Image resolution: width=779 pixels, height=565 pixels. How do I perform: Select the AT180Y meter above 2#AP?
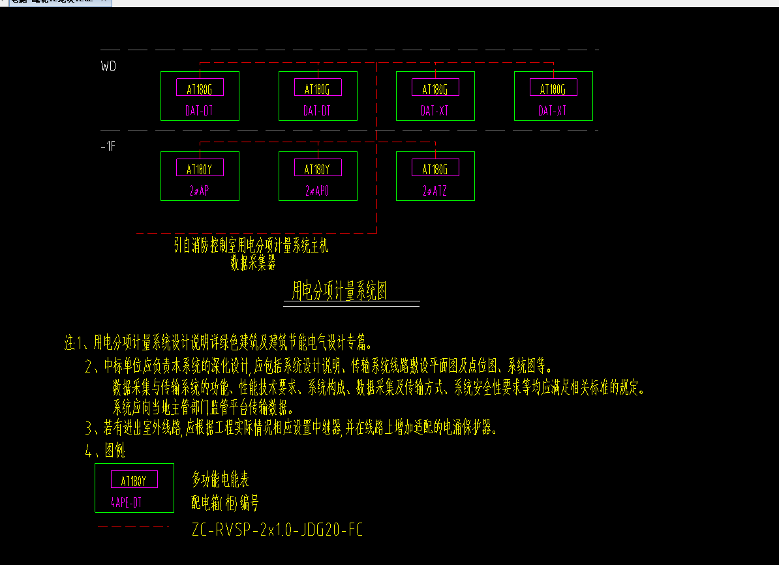click(200, 168)
